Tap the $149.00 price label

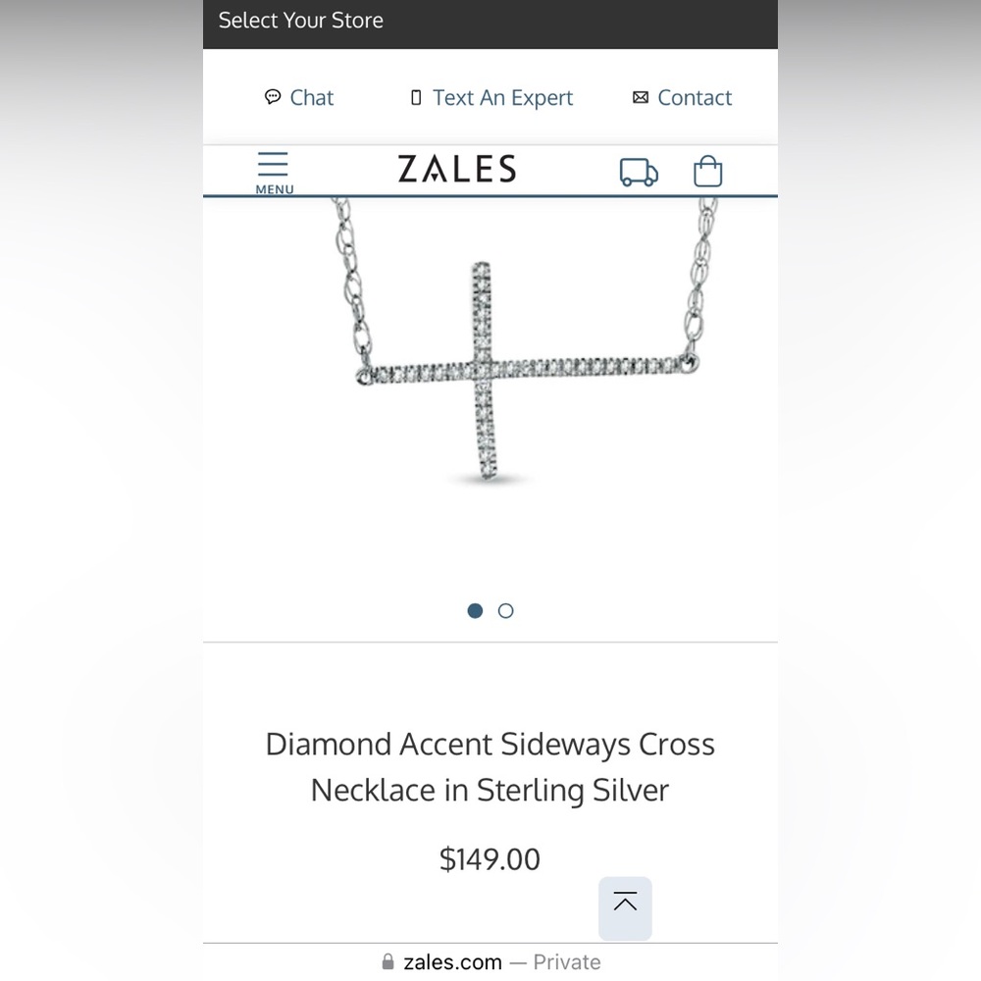tap(490, 859)
